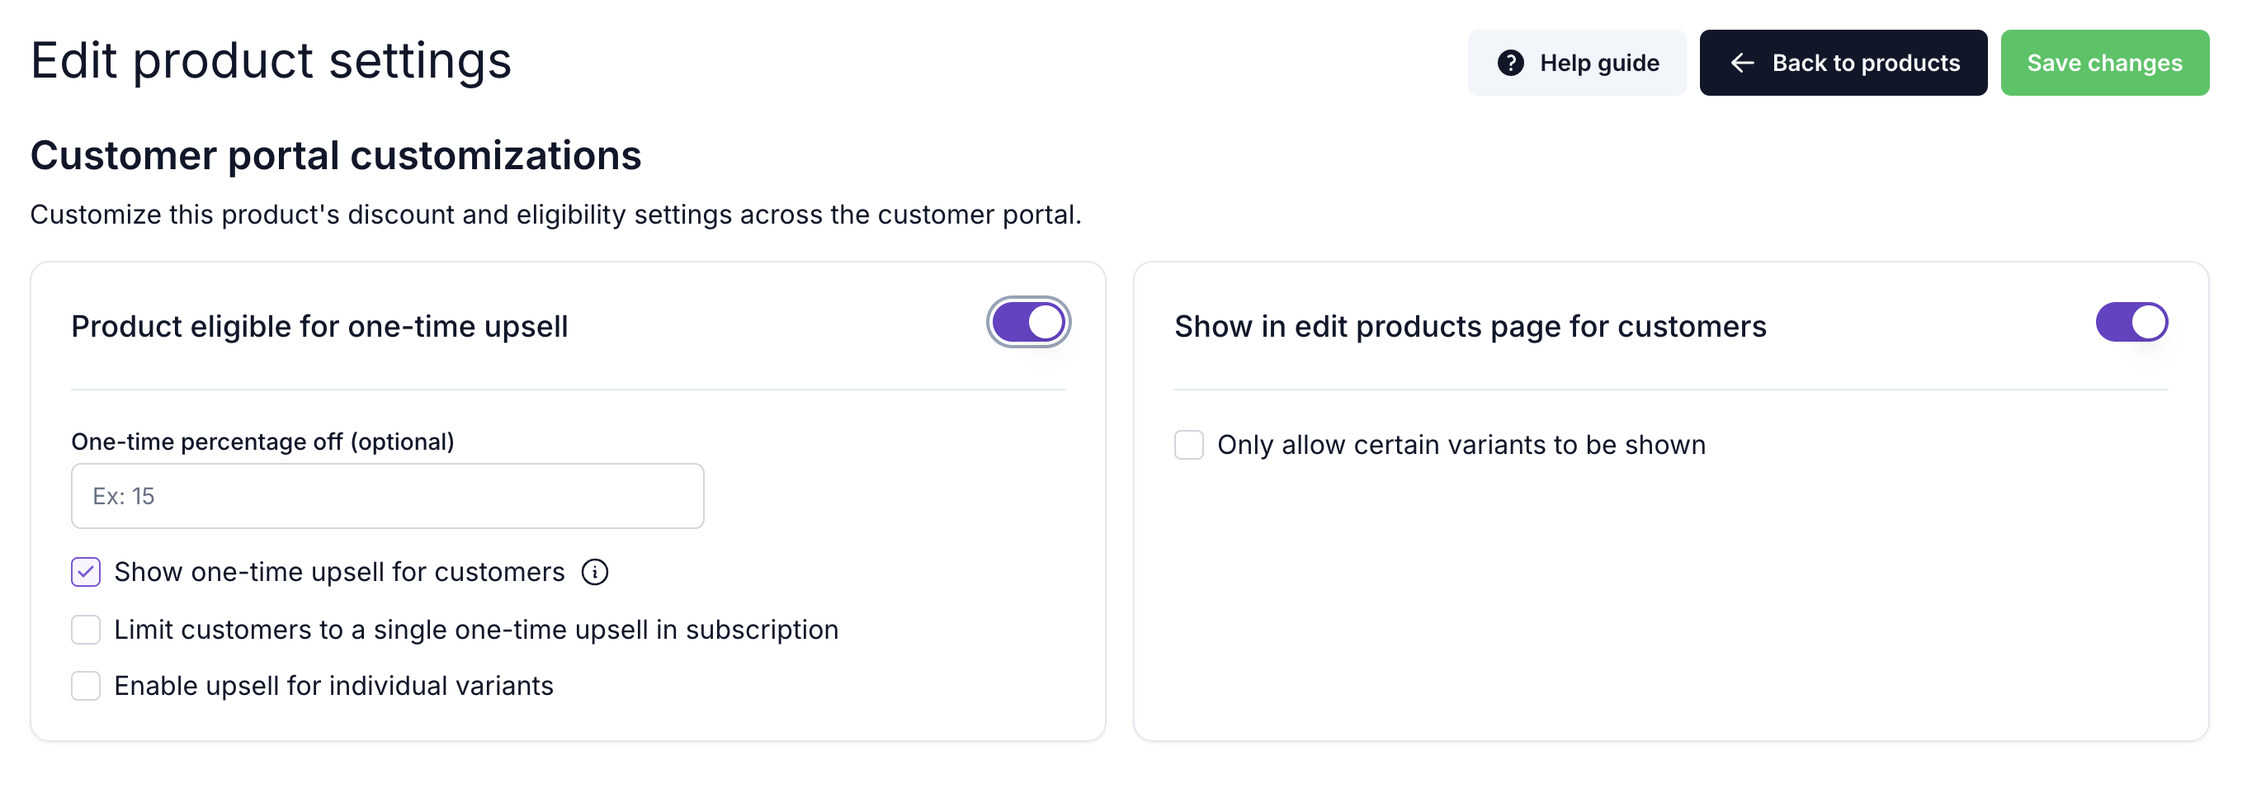Click the Enable upsell for individual variants label text
Screen dimensions: 2266x789
coord(333,685)
